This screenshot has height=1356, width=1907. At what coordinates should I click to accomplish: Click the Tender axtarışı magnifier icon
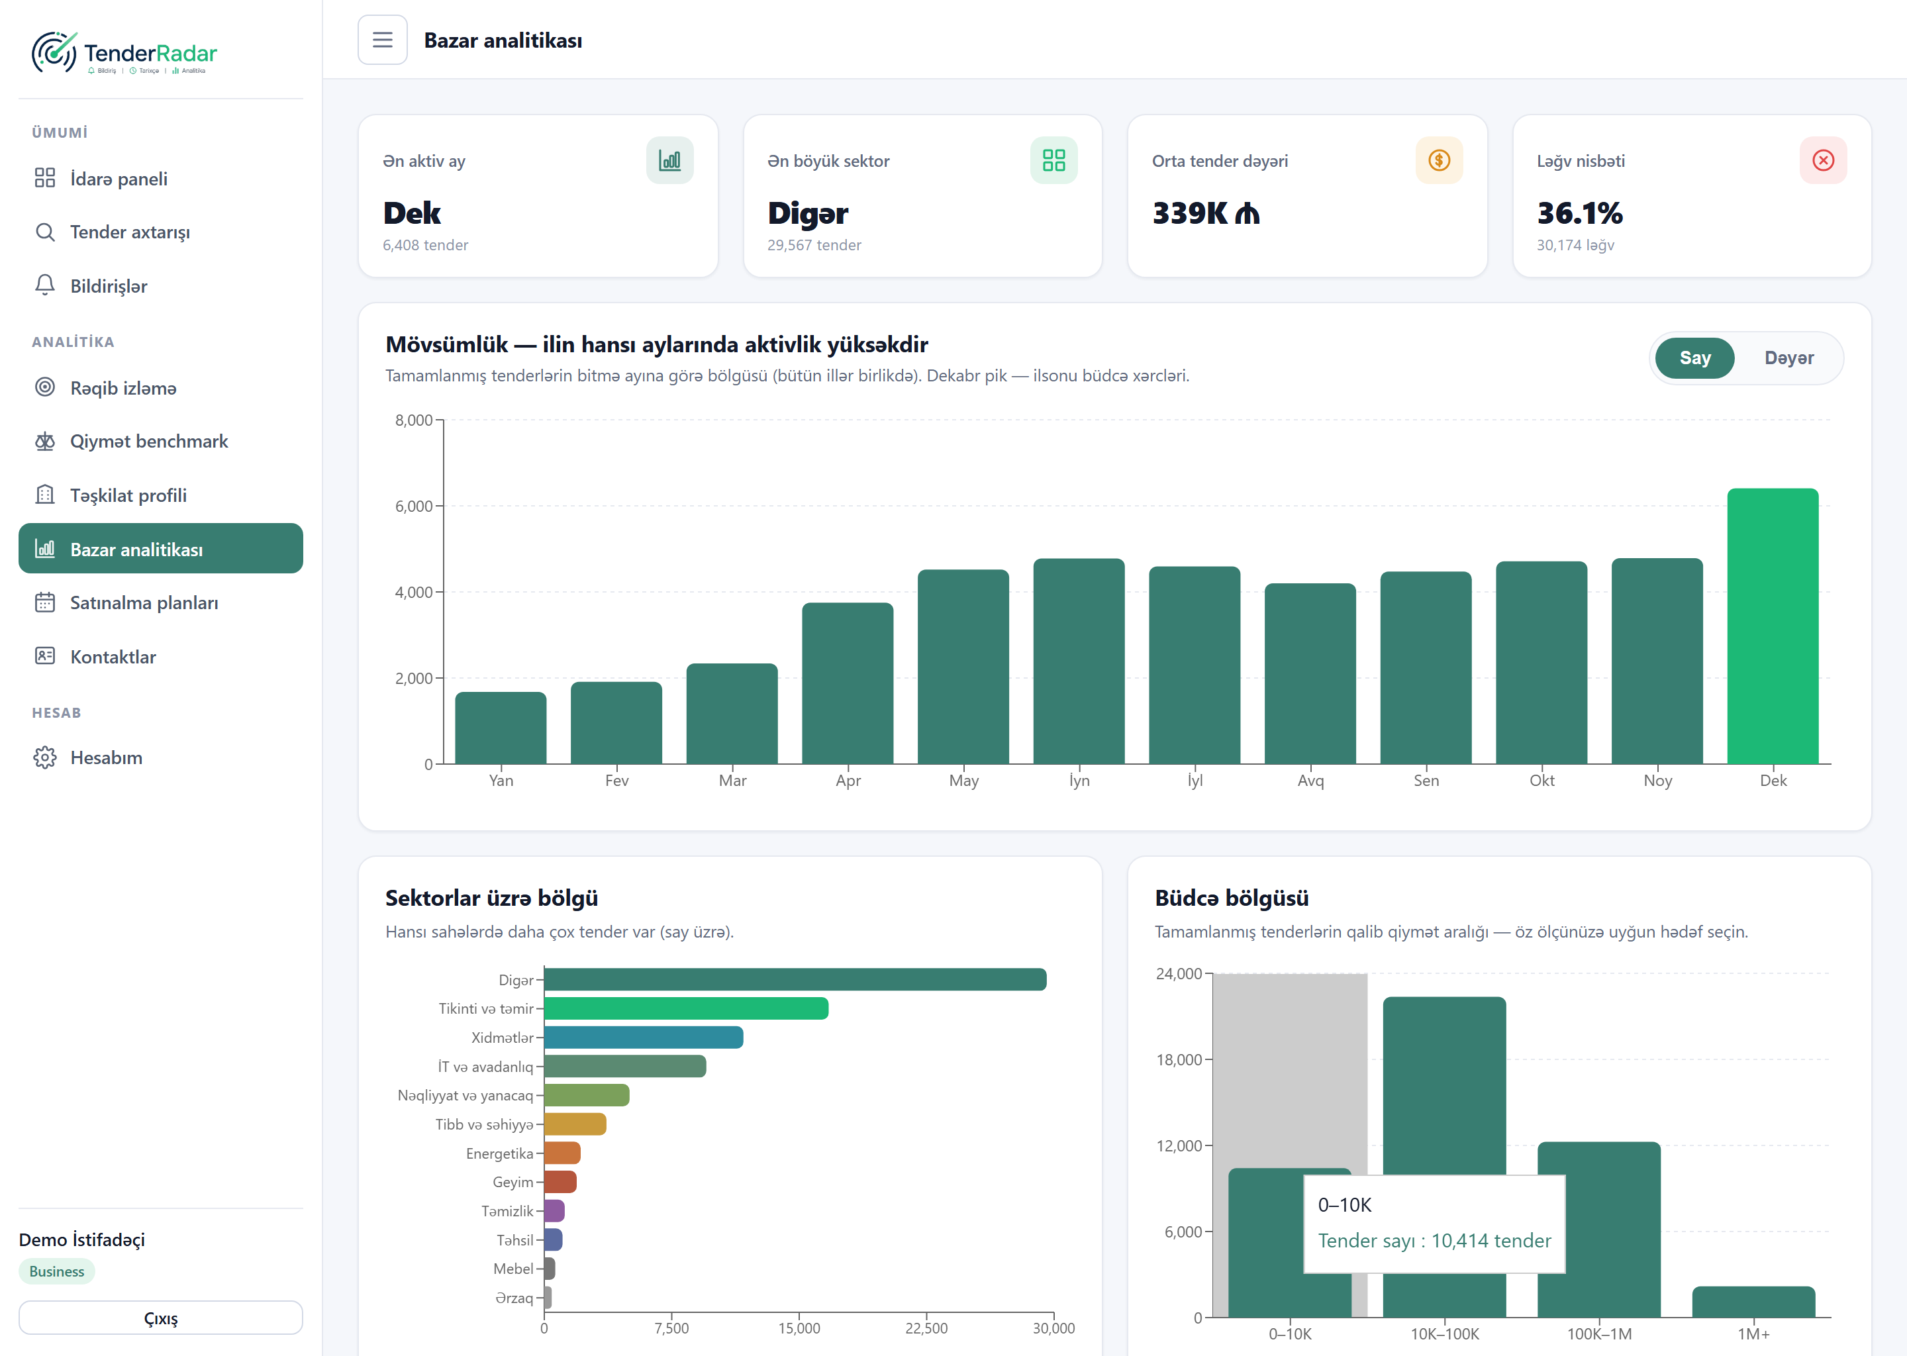point(45,231)
